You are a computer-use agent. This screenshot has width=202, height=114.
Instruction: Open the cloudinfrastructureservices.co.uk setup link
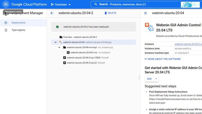(175, 99)
